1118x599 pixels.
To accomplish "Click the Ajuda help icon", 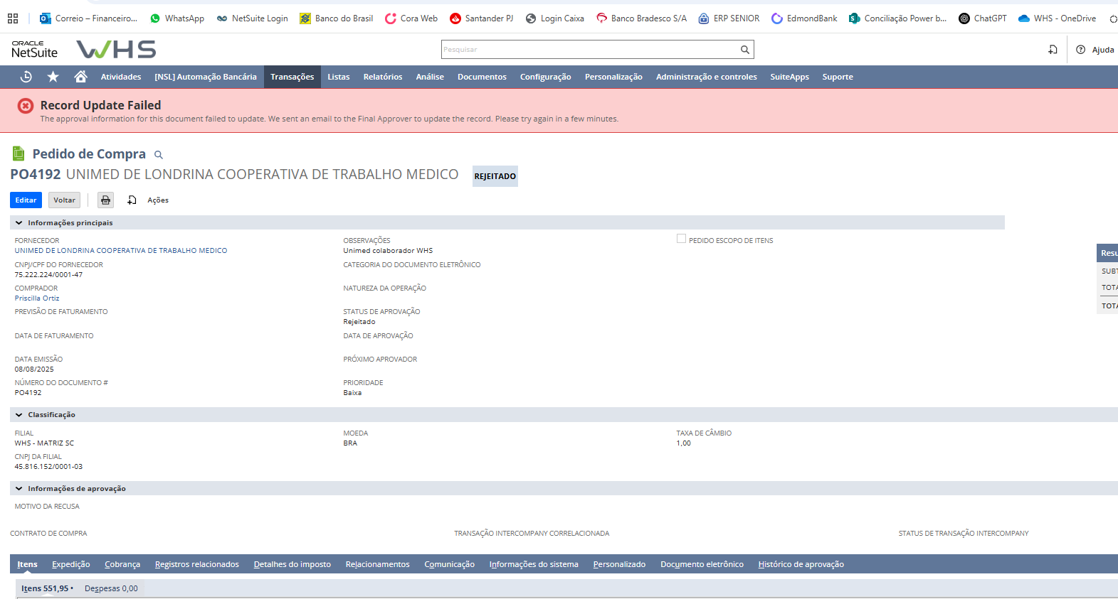I will click(x=1080, y=50).
